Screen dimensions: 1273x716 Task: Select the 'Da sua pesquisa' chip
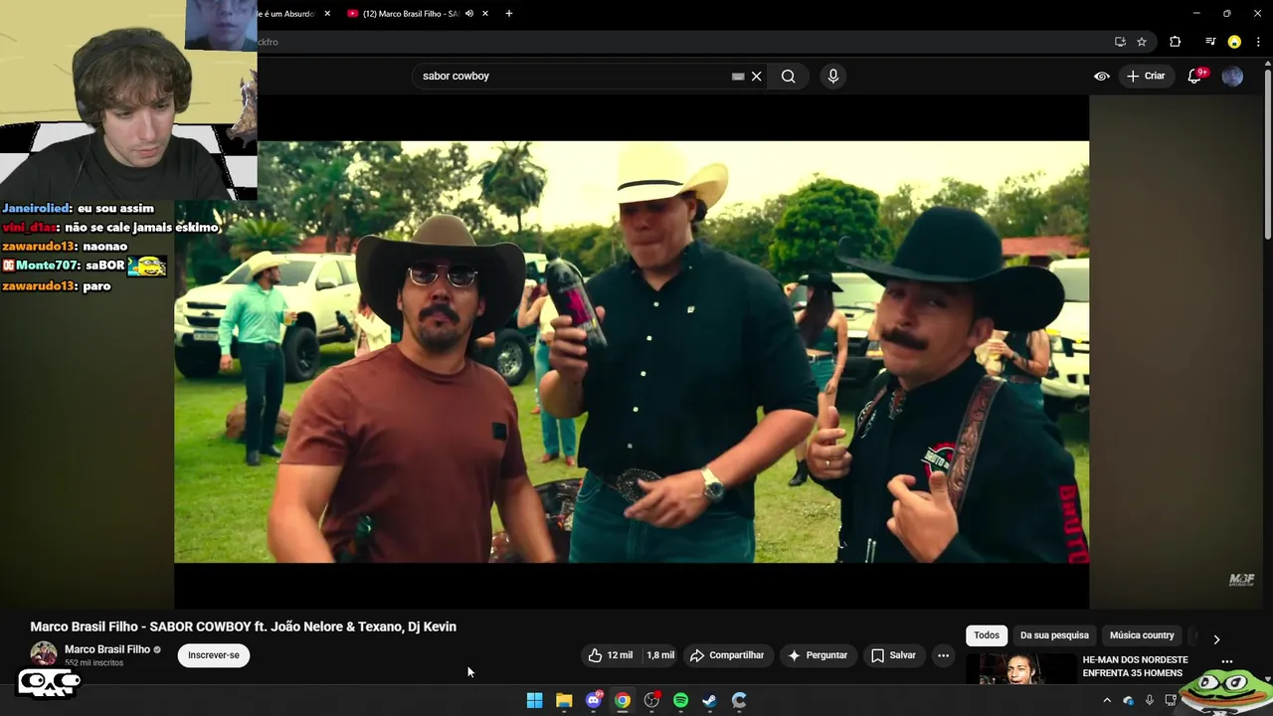pyautogui.click(x=1054, y=635)
